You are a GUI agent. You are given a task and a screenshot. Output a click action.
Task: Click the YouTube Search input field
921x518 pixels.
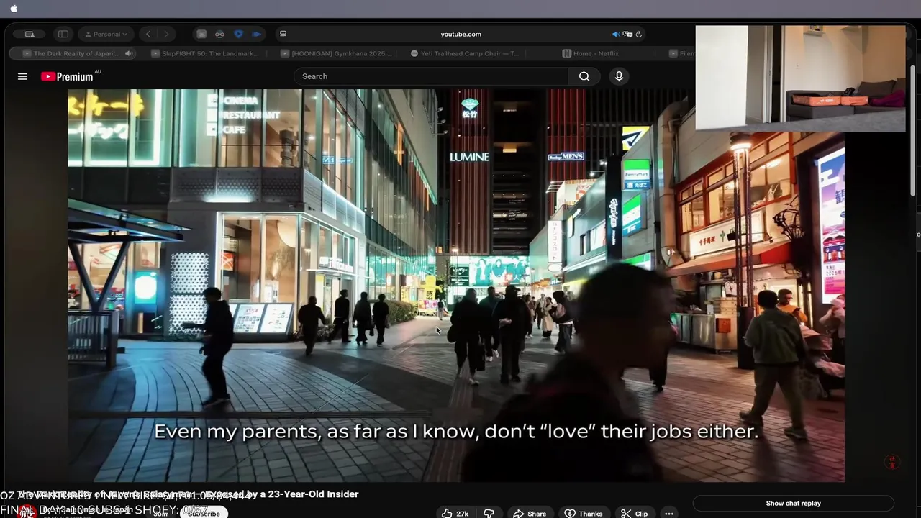pyautogui.click(x=432, y=76)
